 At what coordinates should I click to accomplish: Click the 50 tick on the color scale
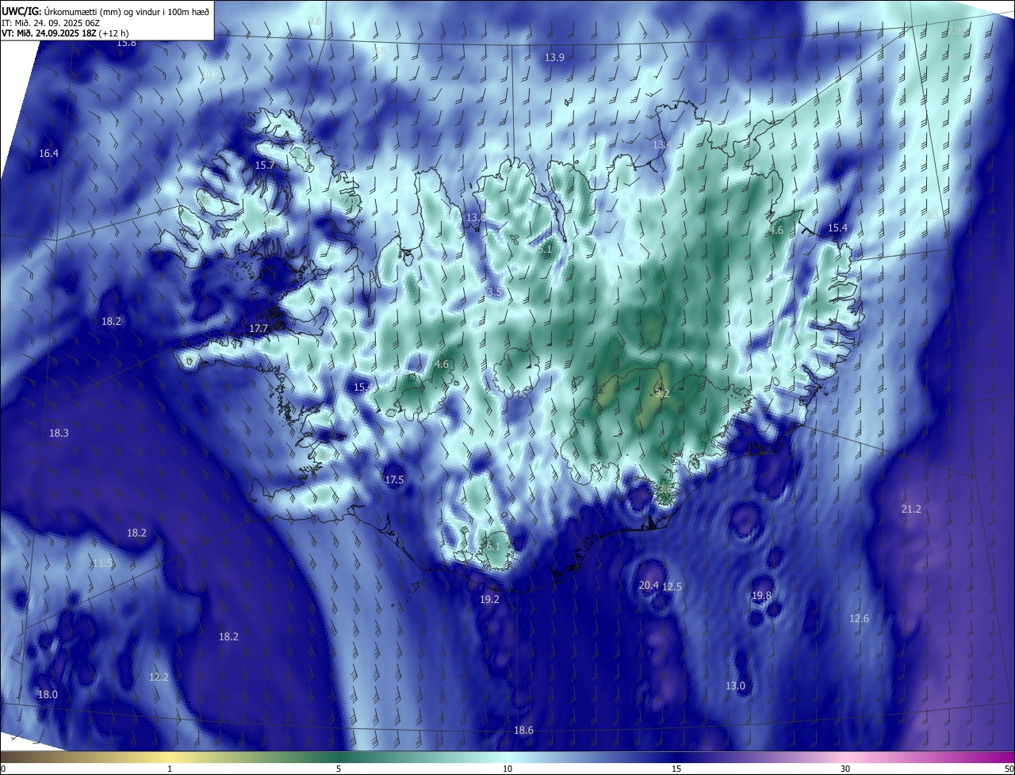[1009, 769]
